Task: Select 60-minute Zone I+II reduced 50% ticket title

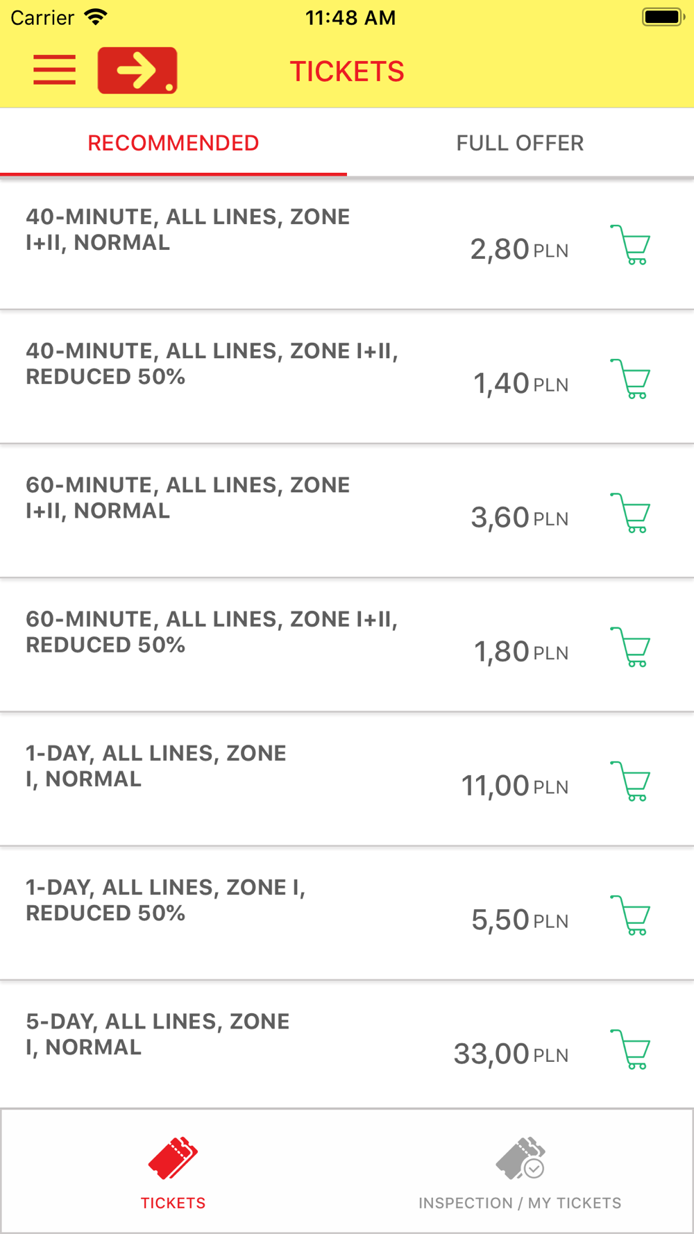Action: point(212,632)
